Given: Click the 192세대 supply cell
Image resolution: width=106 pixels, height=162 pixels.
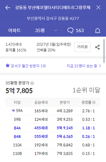Looking at the screenshot, I should [41, 145].
